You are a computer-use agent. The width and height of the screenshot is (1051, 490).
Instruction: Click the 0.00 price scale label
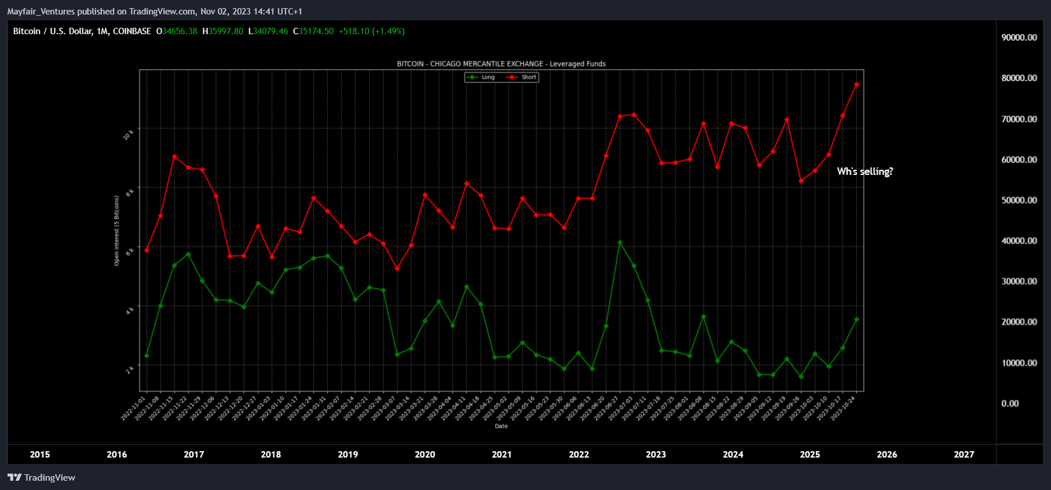[x=1010, y=404]
